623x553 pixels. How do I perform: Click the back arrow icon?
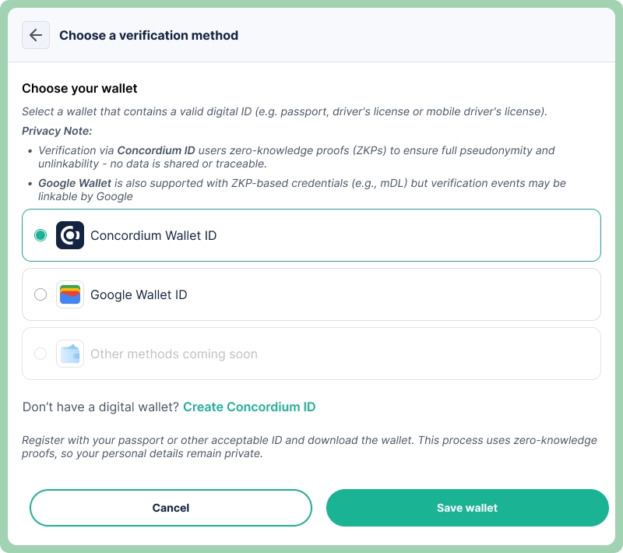coord(35,35)
